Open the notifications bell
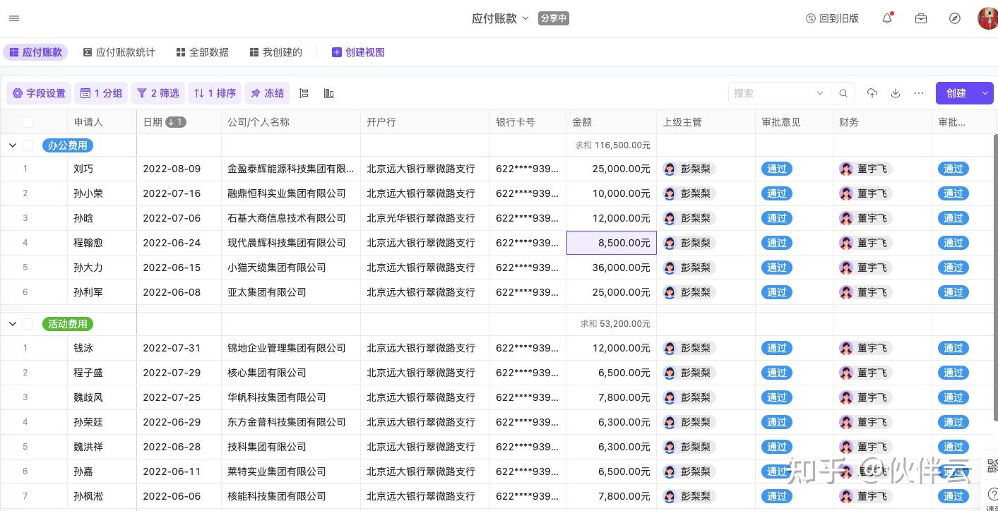The height and width of the screenshot is (511, 998). tap(887, 19)
